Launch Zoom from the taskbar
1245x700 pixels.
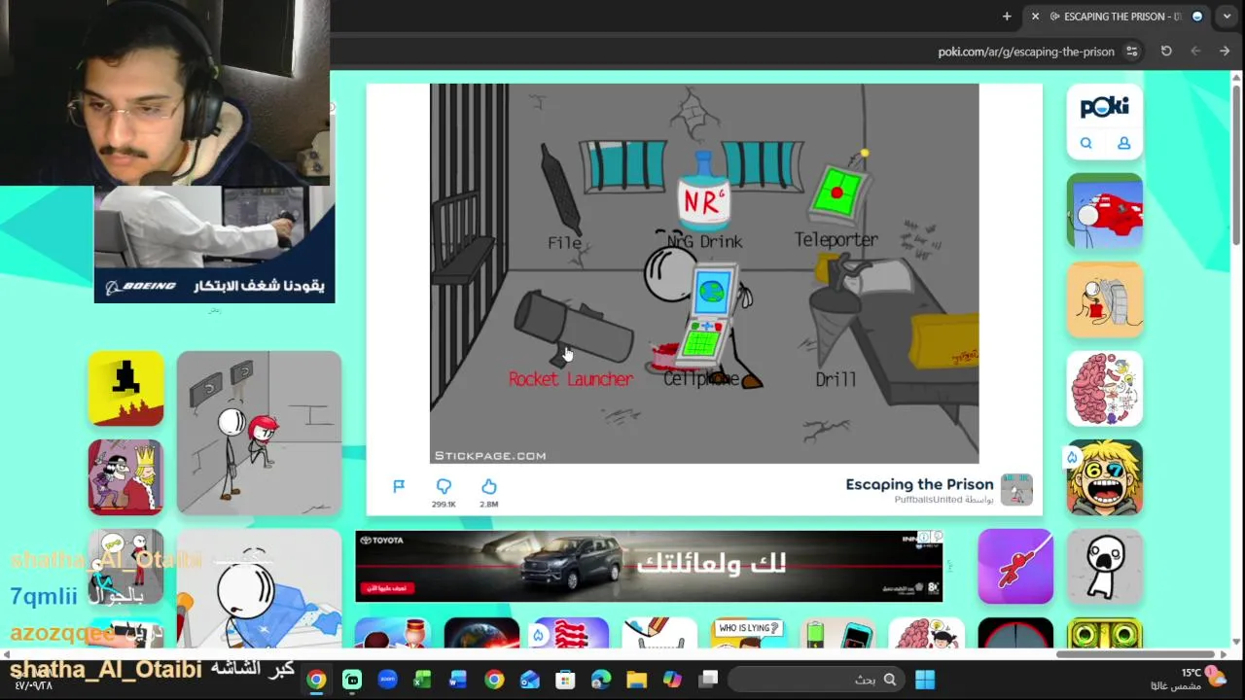(x=387, y=680)
